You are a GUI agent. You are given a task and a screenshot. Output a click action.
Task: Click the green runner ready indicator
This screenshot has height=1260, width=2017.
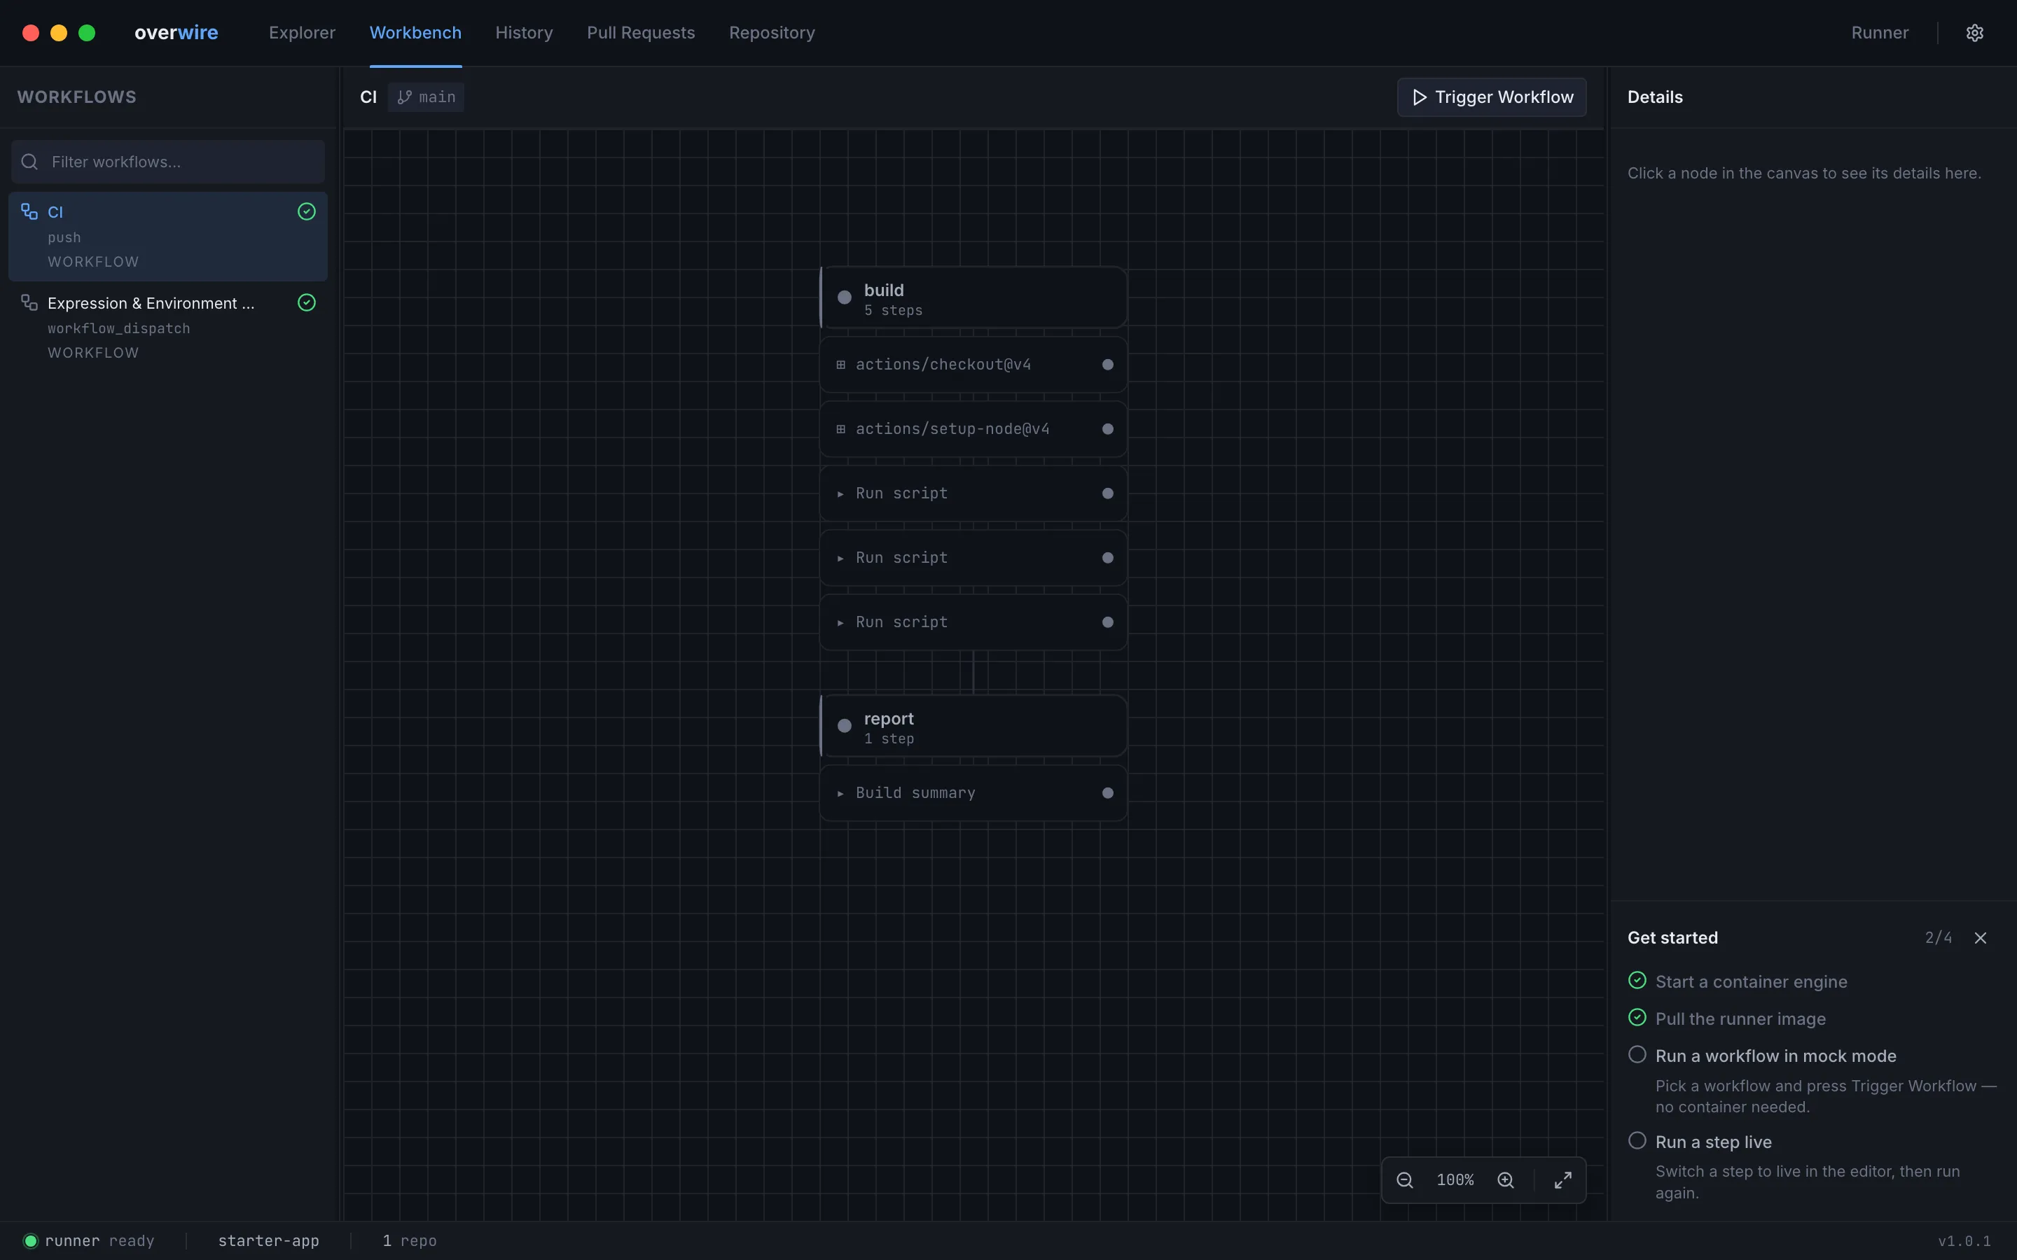tap(31, 1241)
